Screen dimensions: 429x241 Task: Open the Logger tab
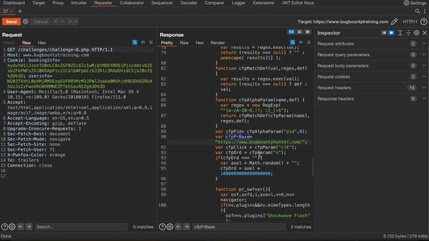pyautogui.click(x=239, y=3)
